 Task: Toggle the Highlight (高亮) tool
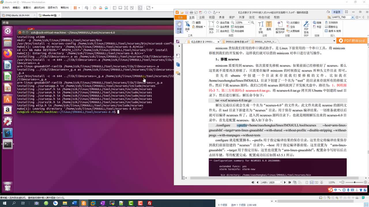(x=269, y=26)
